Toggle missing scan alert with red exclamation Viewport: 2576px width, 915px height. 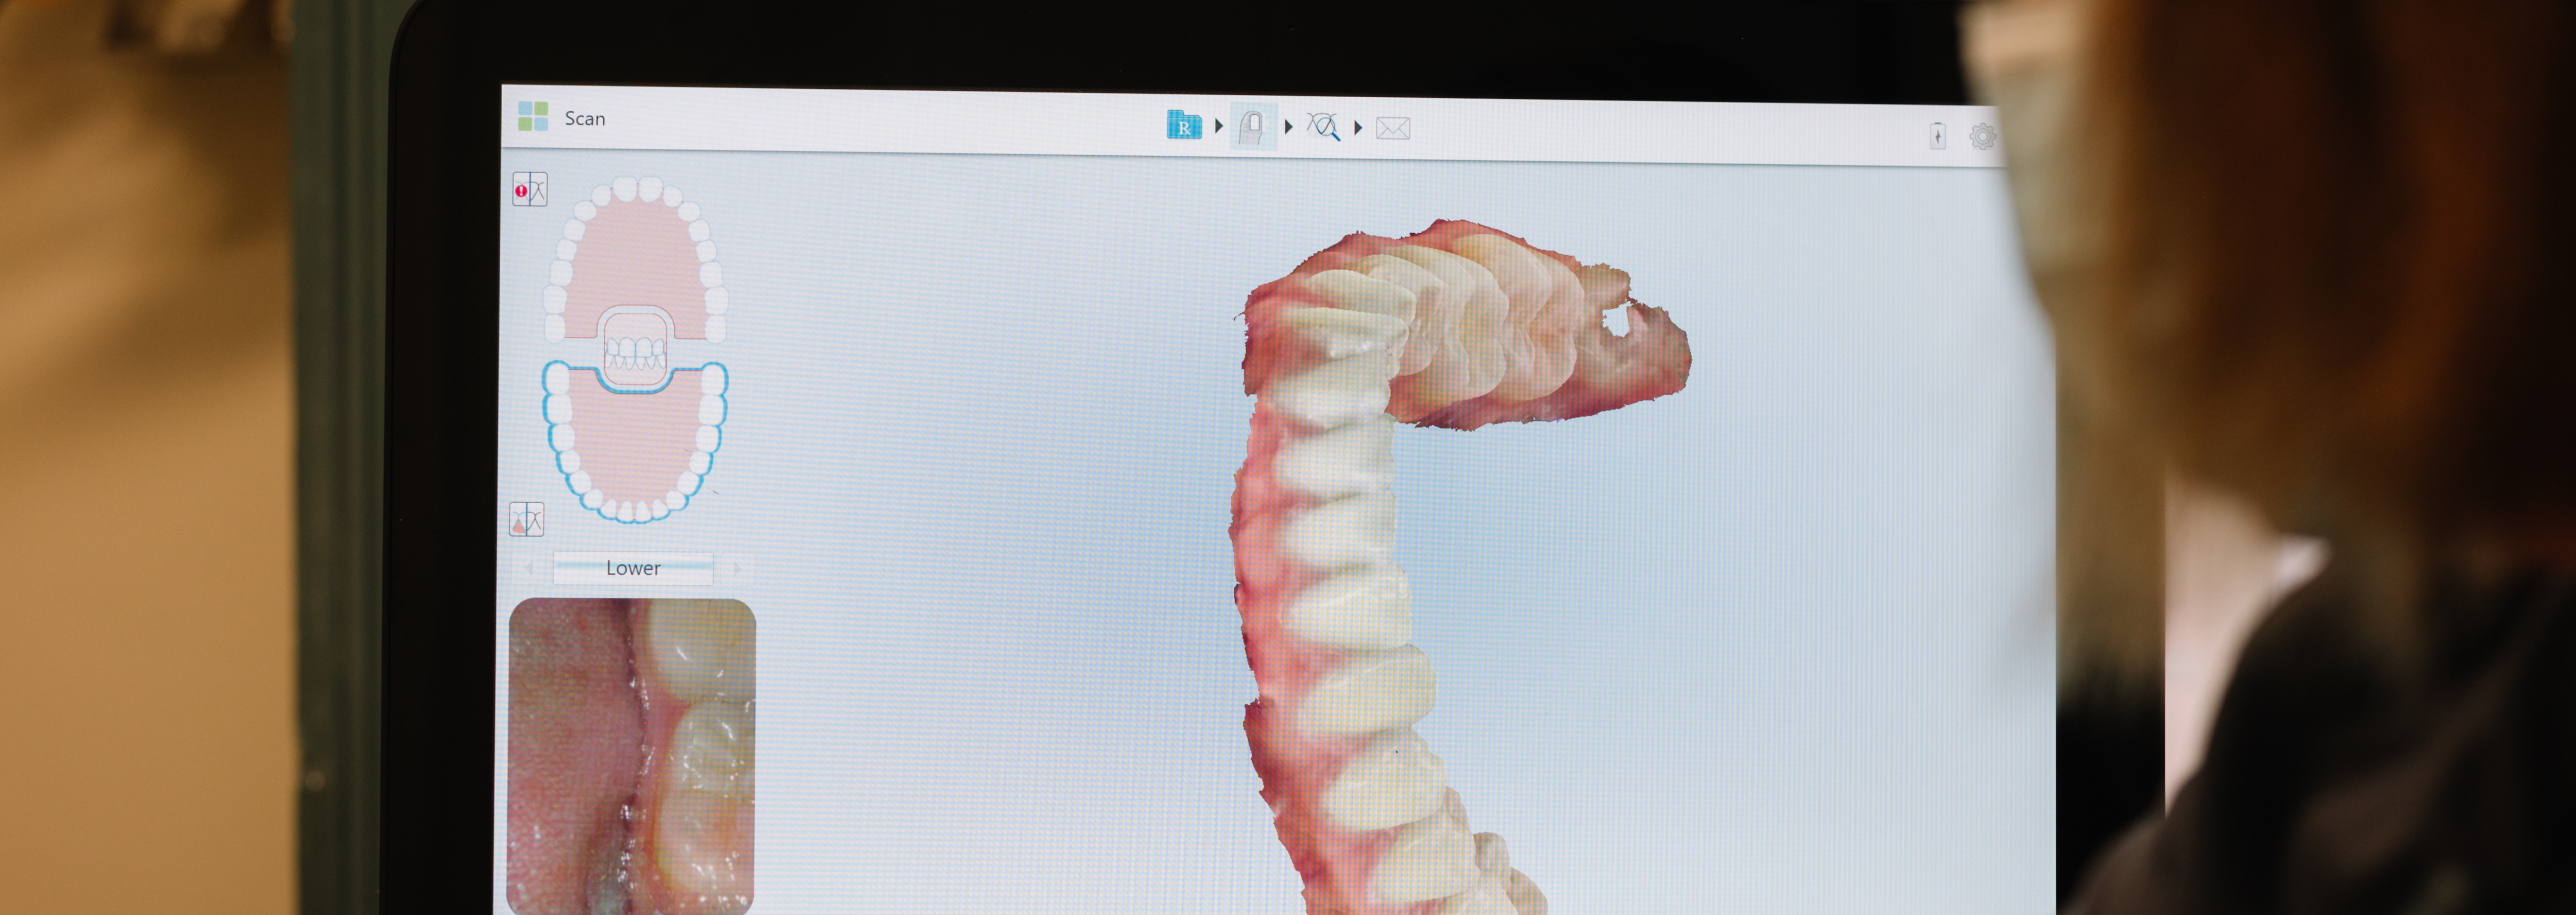(529, 189)
